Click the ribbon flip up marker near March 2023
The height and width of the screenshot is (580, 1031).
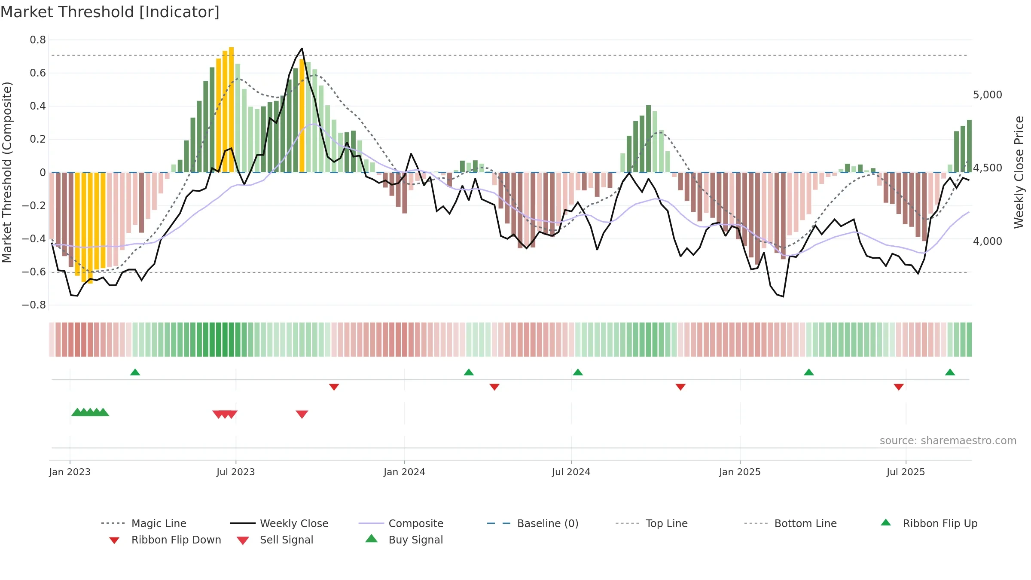[135, 372]
